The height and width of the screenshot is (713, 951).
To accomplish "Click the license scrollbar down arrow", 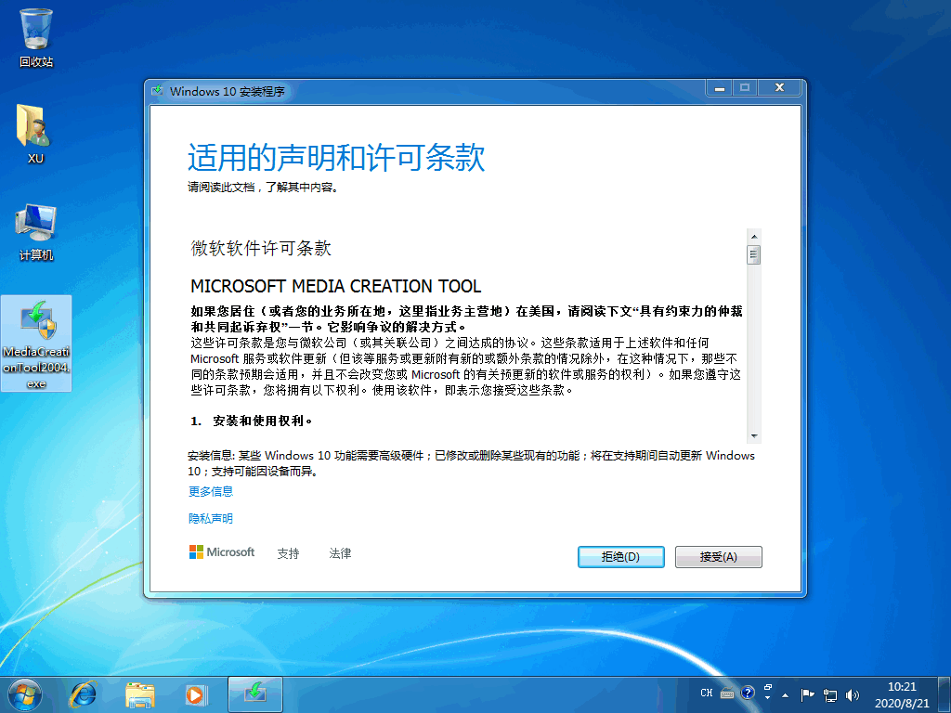I will pos(754,436).
